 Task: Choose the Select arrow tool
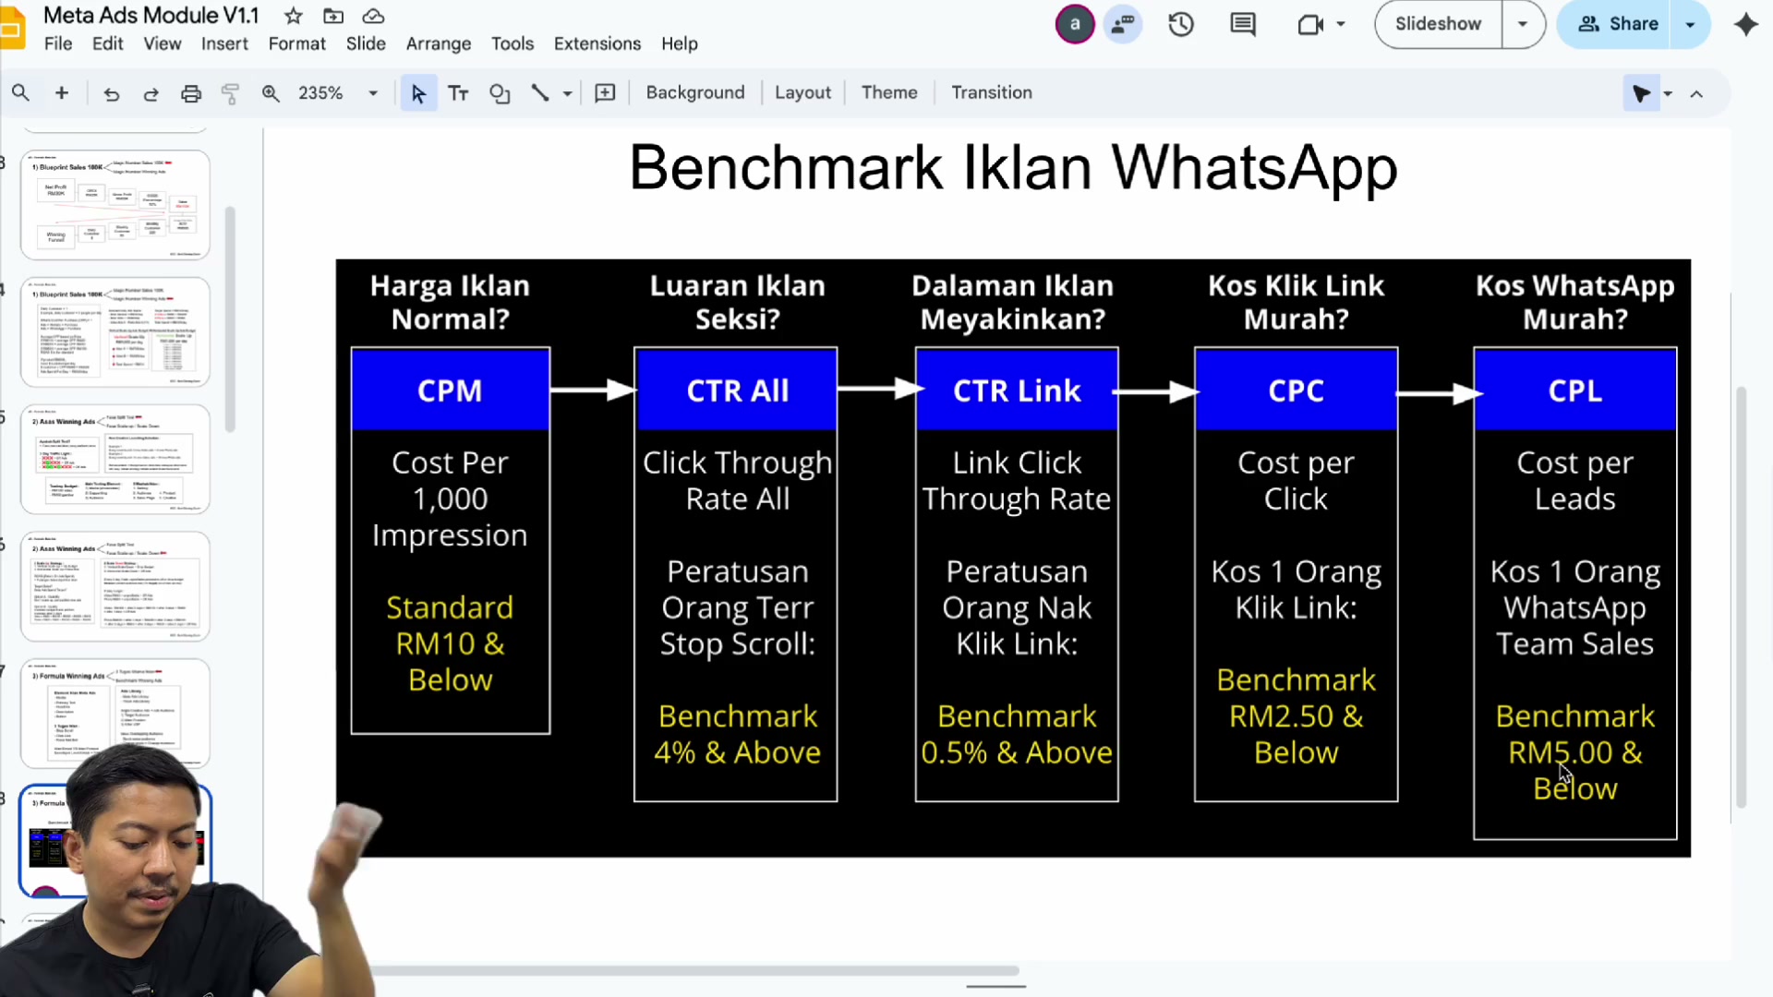418,93
